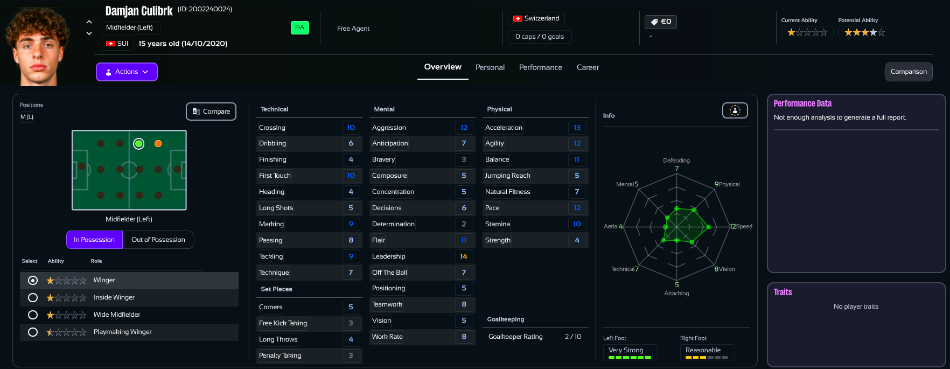
Task: Click the 0 caps / 0 goals box
Action: click(x=540, y=37)
